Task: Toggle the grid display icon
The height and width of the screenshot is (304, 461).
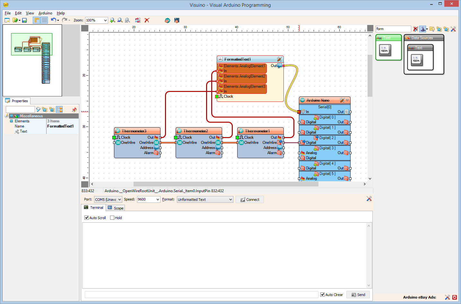Action: (44, 20)
